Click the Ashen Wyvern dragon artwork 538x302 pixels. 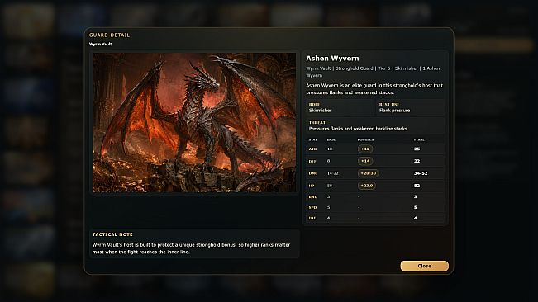tap(194, 123)
